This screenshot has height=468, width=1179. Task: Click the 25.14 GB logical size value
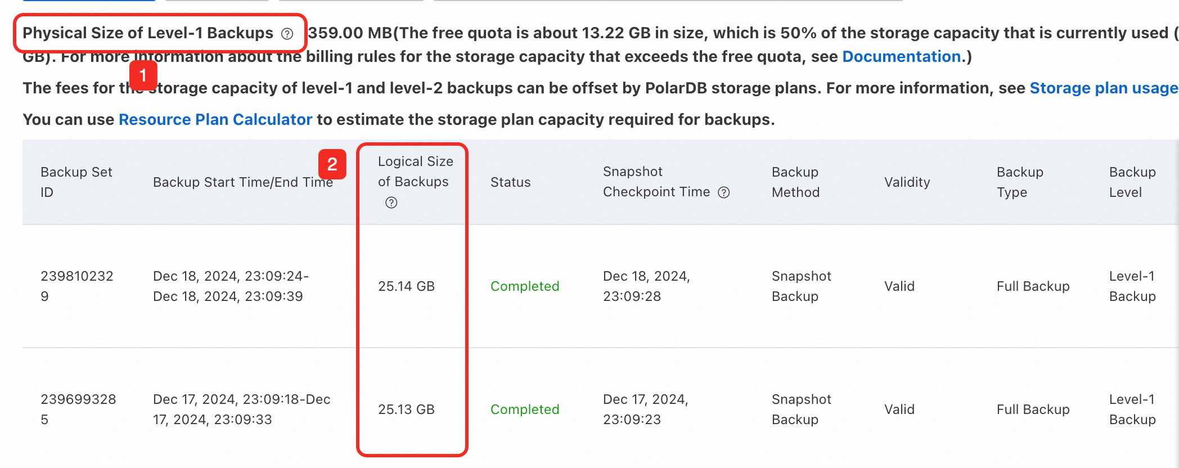click(x=406, y=286)
